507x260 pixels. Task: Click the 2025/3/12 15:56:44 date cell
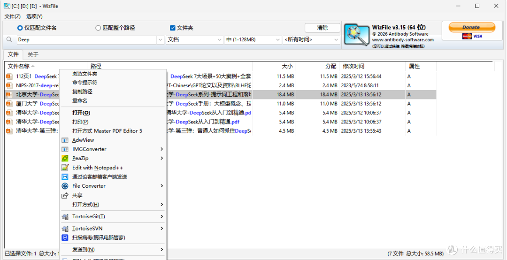tap(361, 76)
